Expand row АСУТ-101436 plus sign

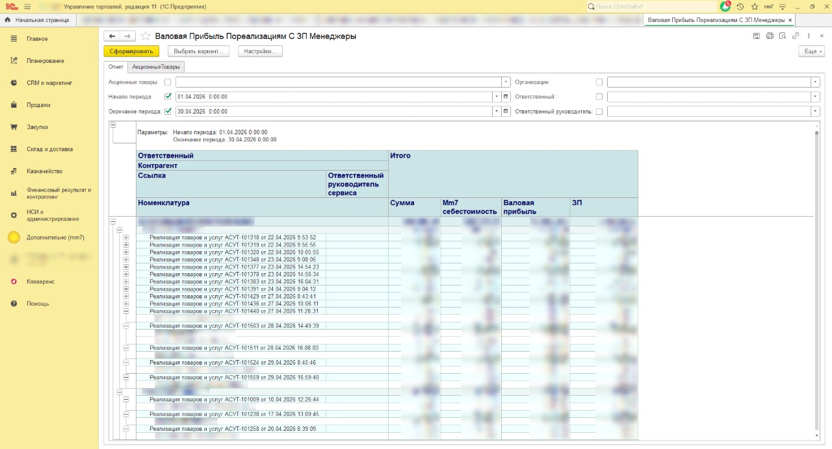126,304
